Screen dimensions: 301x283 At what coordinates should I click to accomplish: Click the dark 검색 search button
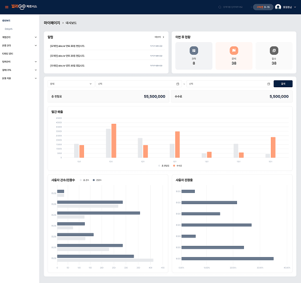coord(283,84)
